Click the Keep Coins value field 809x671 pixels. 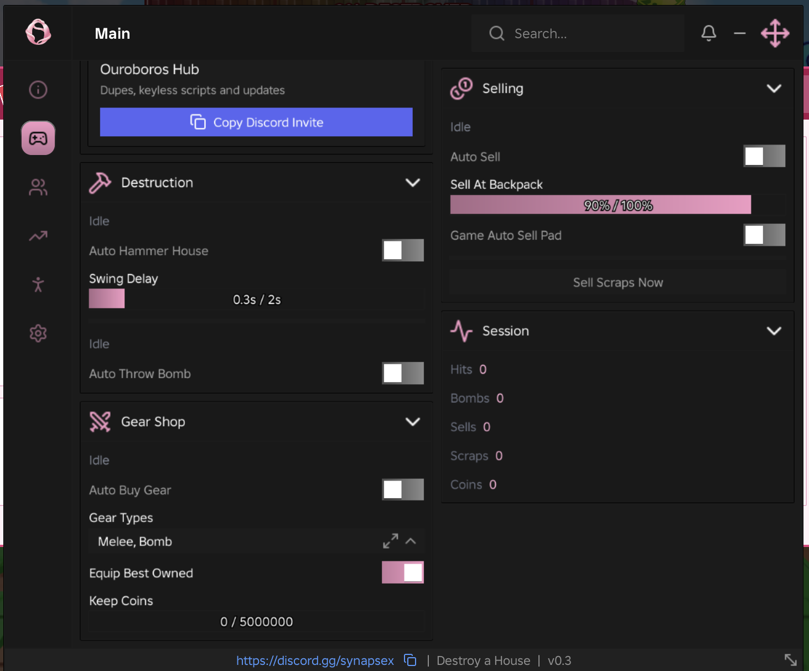click(257, 621)
